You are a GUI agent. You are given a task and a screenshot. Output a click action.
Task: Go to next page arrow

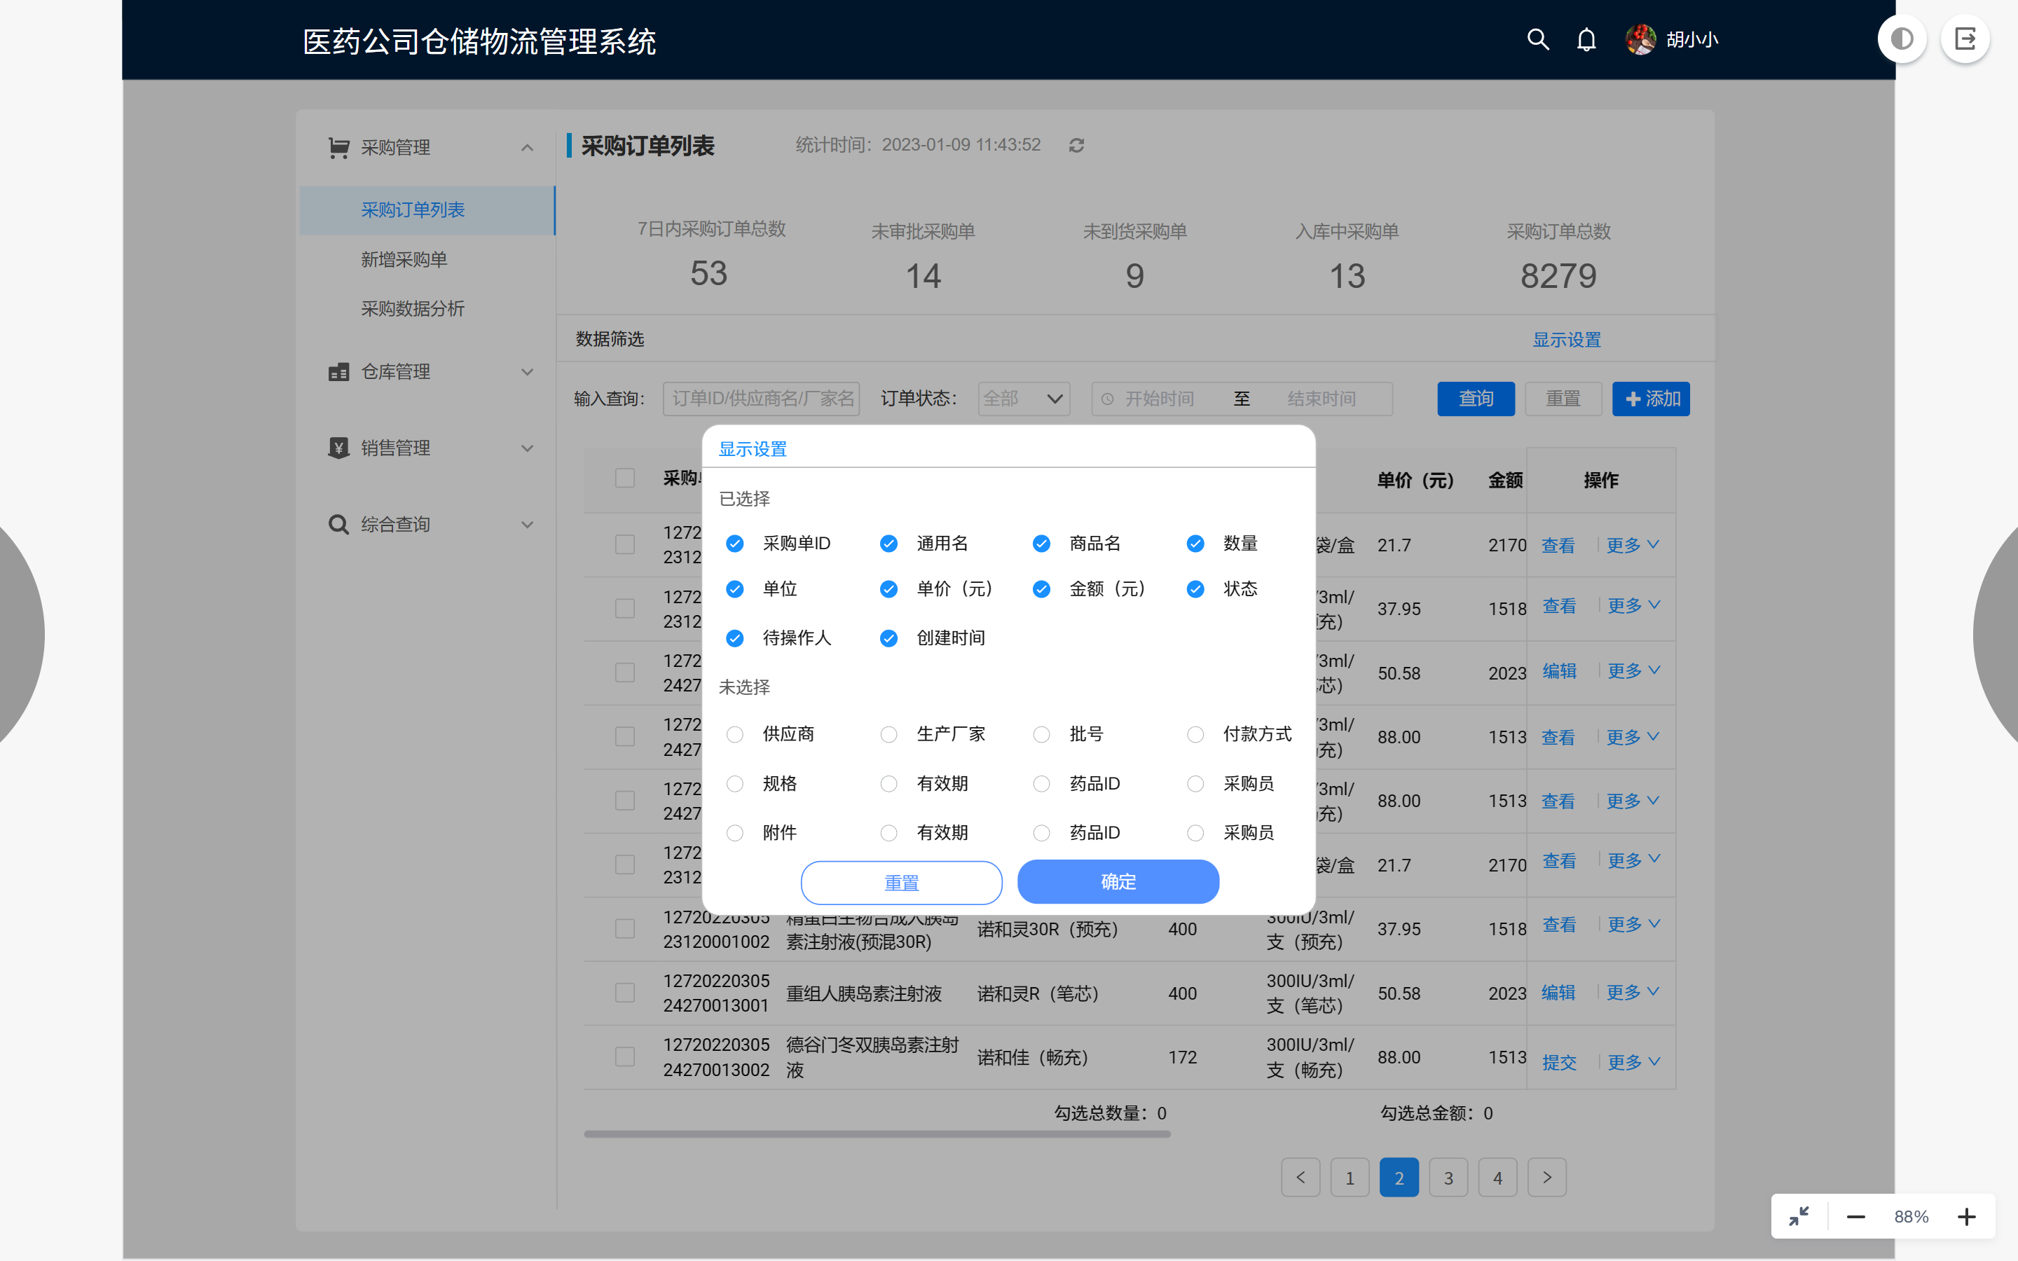click(1547, 1178)
